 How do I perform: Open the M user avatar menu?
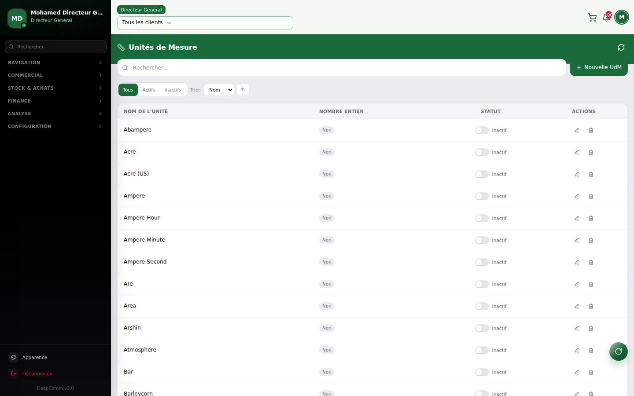click(622, 17)
